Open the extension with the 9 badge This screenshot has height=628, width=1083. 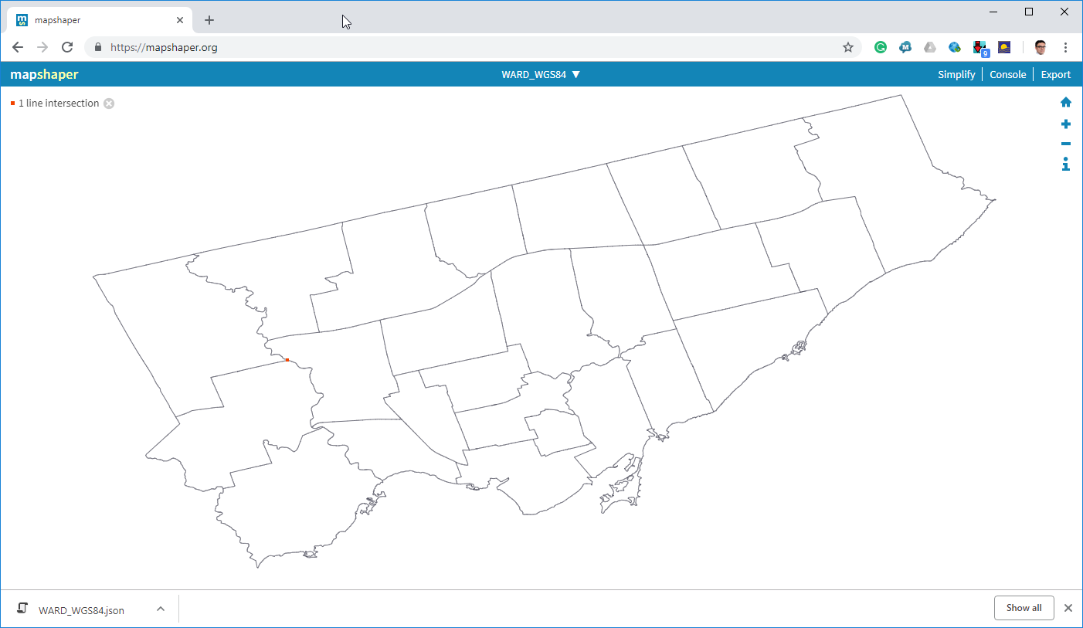click(980, 48)
